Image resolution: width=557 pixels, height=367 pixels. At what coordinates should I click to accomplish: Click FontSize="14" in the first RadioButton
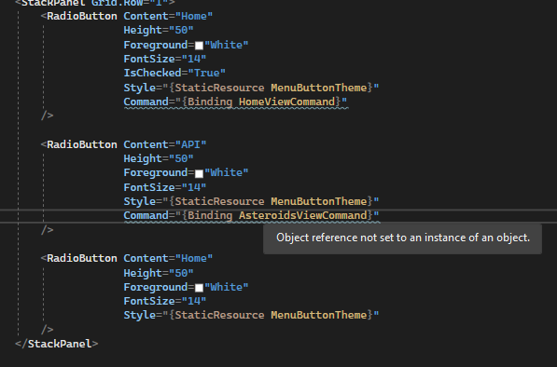click(165, 59)
